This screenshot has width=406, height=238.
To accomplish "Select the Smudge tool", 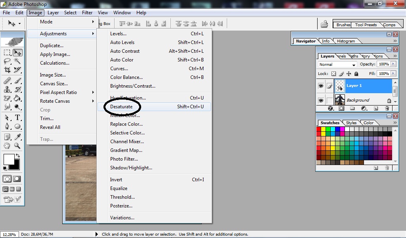I will (x=7, y=107).
